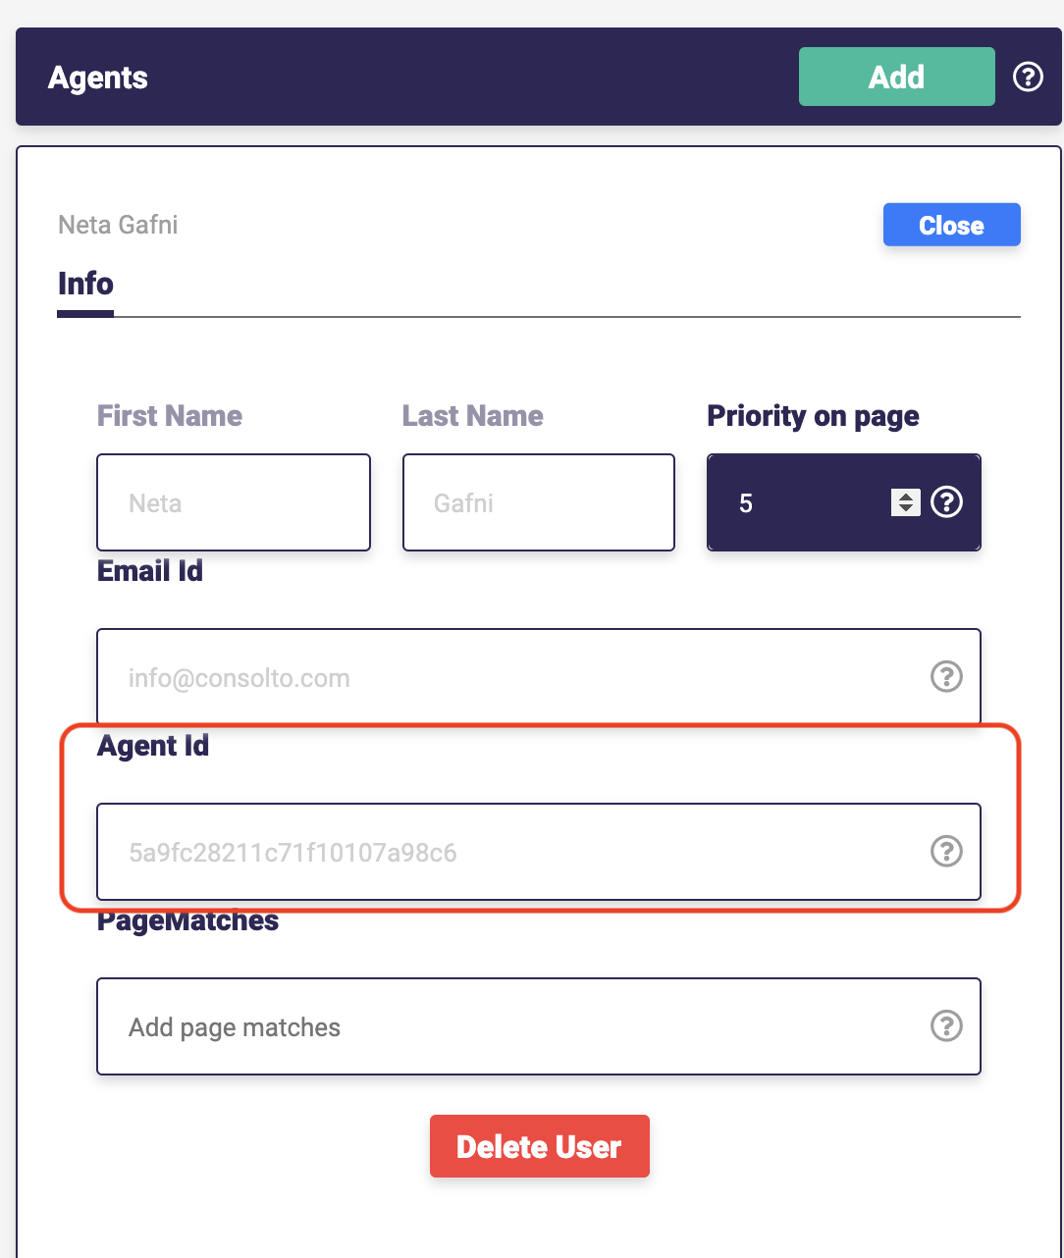Click the Neta Gafni agent name heading
1064x1258 pixels.
point(119,225)
